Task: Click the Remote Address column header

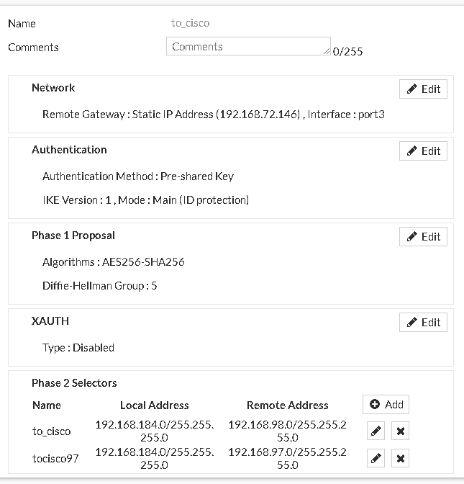Action: pyautogui.click(x=287, y=405)
